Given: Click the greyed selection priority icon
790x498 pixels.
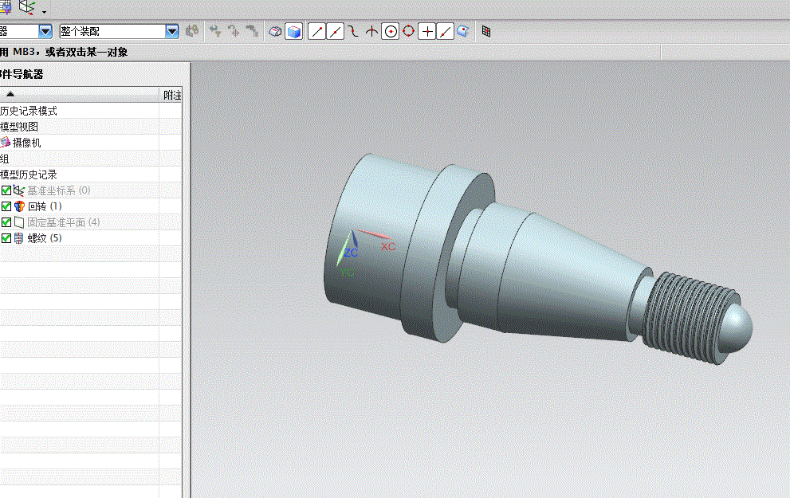Looking at the screenshot, I should coord(252,31).
